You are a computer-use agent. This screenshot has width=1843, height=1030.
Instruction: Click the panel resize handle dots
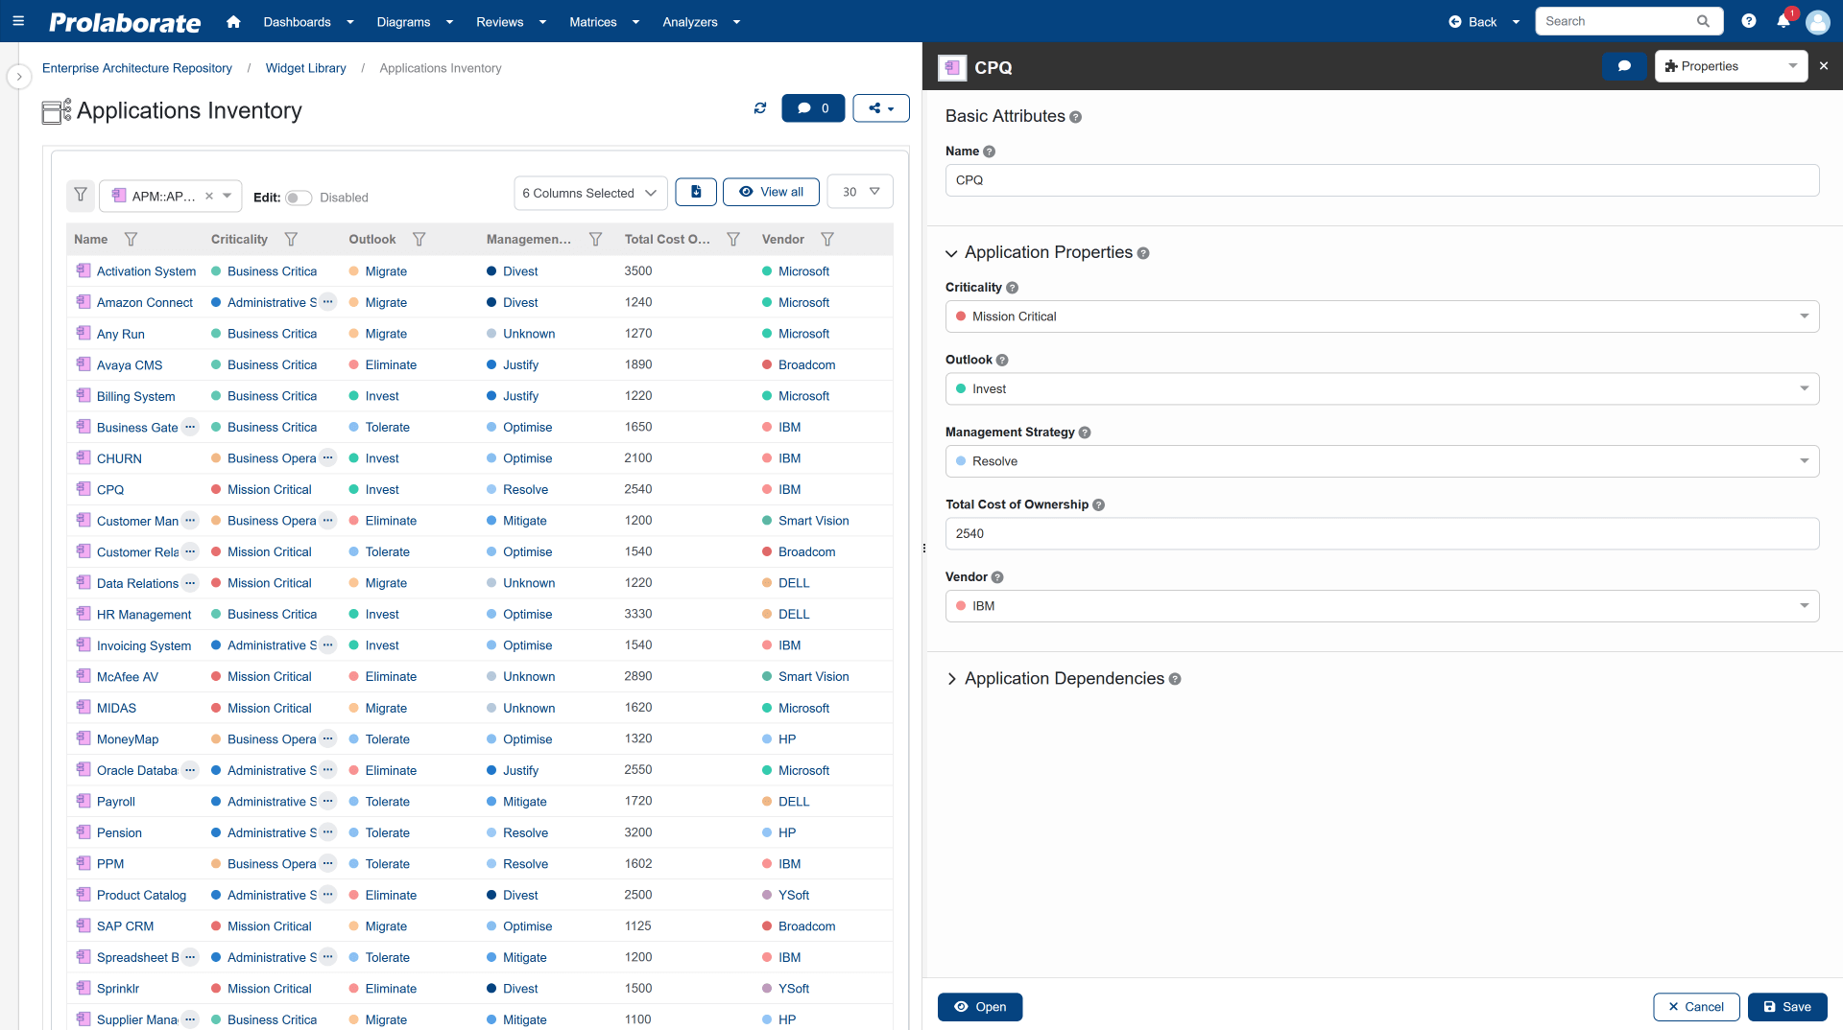[x=924, y=549]
